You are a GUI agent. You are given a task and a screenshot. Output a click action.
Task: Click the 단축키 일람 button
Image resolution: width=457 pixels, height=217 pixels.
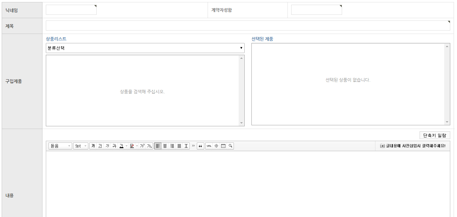[x=435, y=135]
